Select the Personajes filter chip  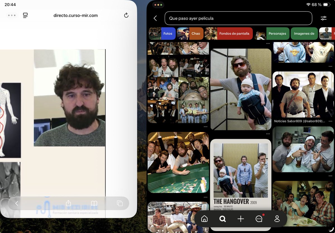click(271, 34)
